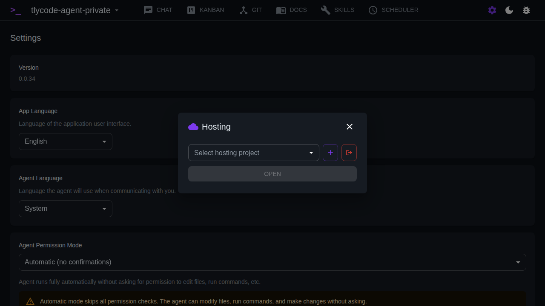Screen dimensions: 545x306
Task: Add a new hosting project
Action: tap(330, 153)
